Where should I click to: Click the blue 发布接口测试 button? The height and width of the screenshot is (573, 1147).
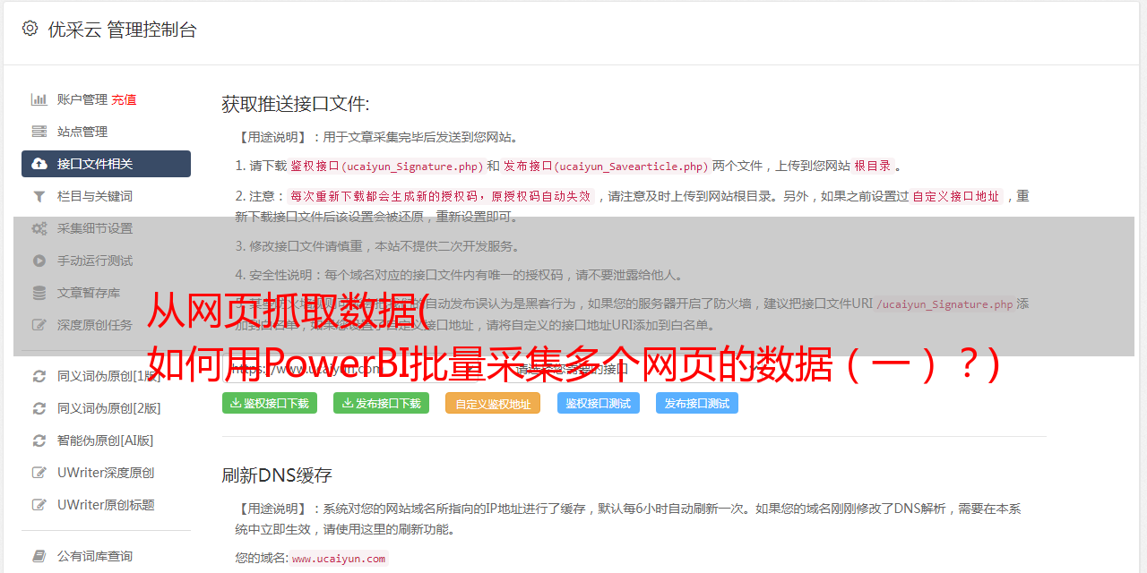[x=697, y=403]
